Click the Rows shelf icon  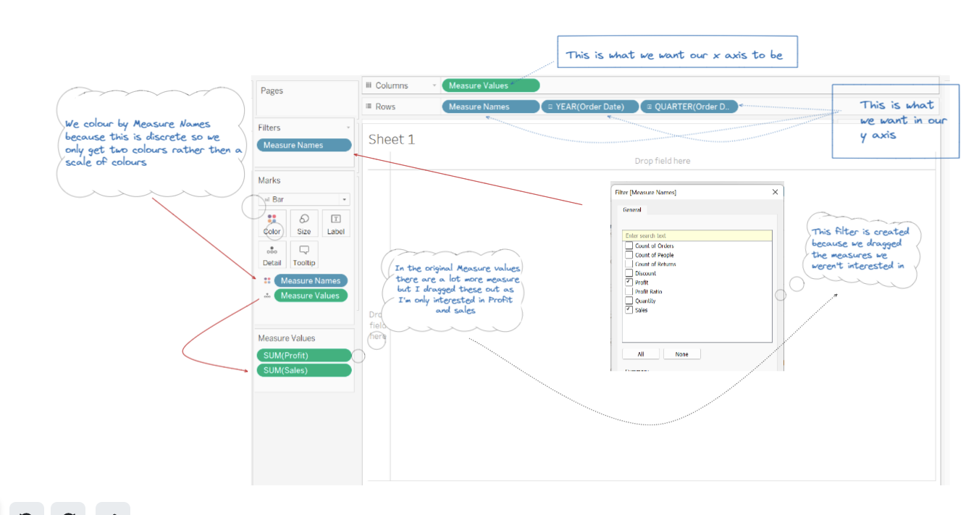369,106
